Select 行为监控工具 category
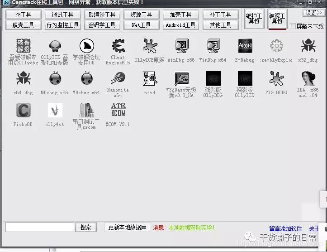Viewport: 327px width, 252px height. (62, 25)
